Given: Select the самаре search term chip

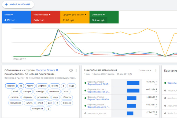Looking at the screenshot, I should [27, 91].
